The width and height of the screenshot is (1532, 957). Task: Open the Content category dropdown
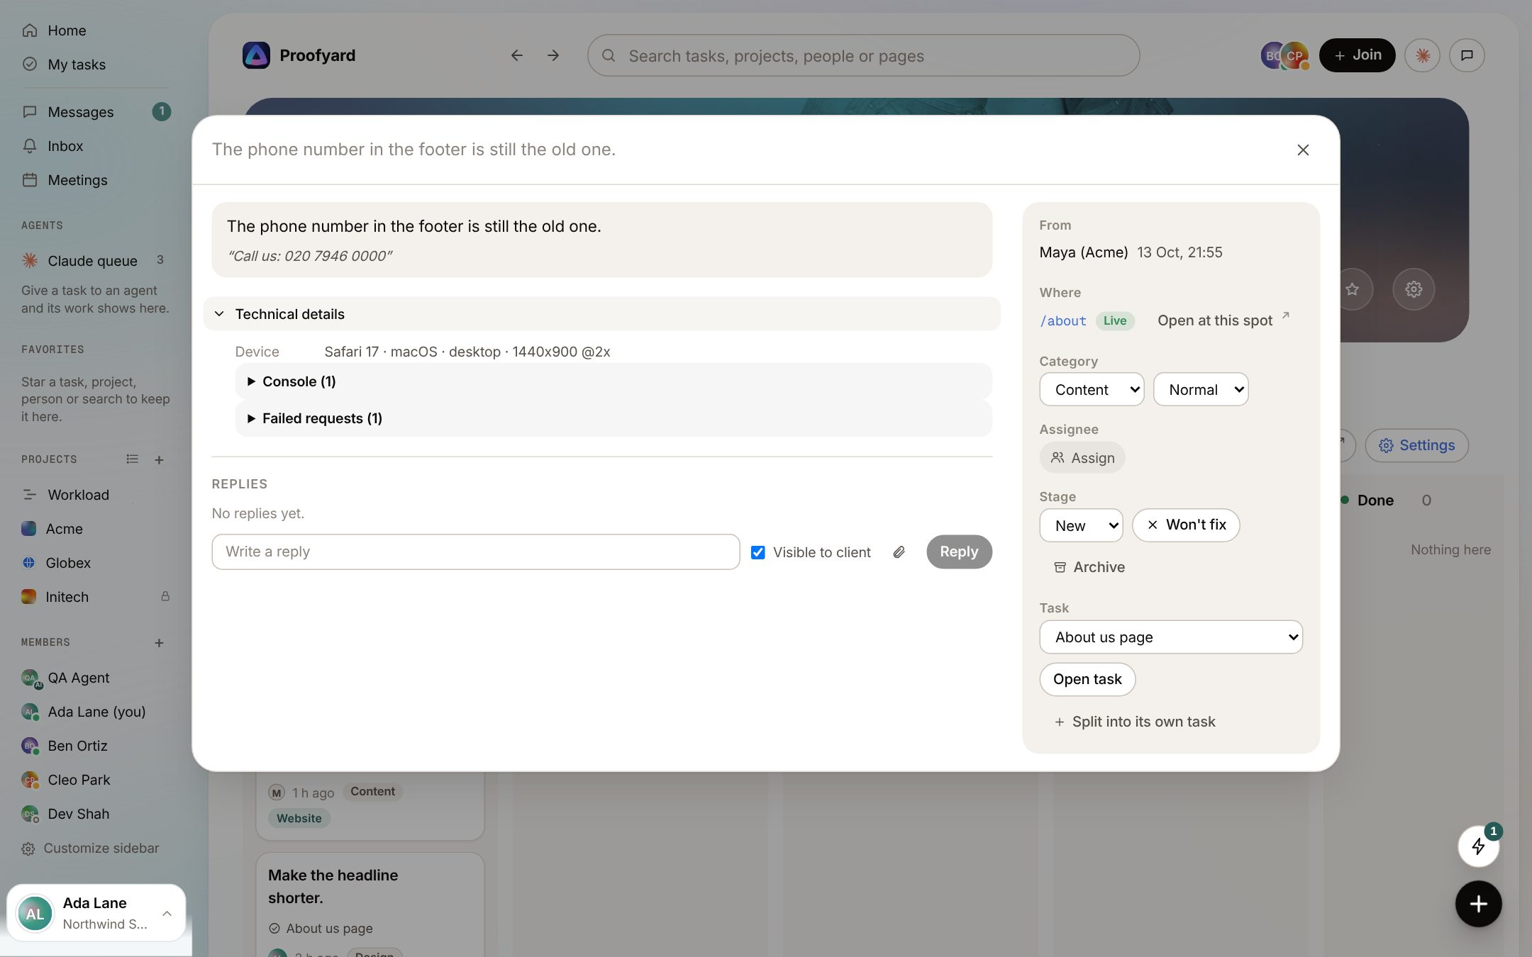[1092, 390]
